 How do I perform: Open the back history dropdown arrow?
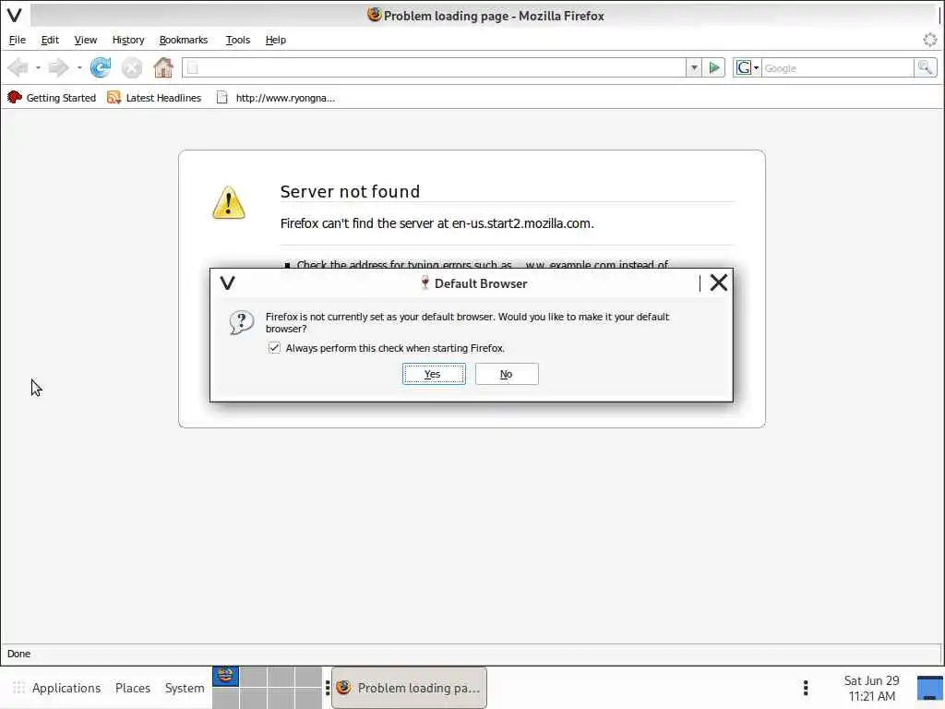[38, 67]
